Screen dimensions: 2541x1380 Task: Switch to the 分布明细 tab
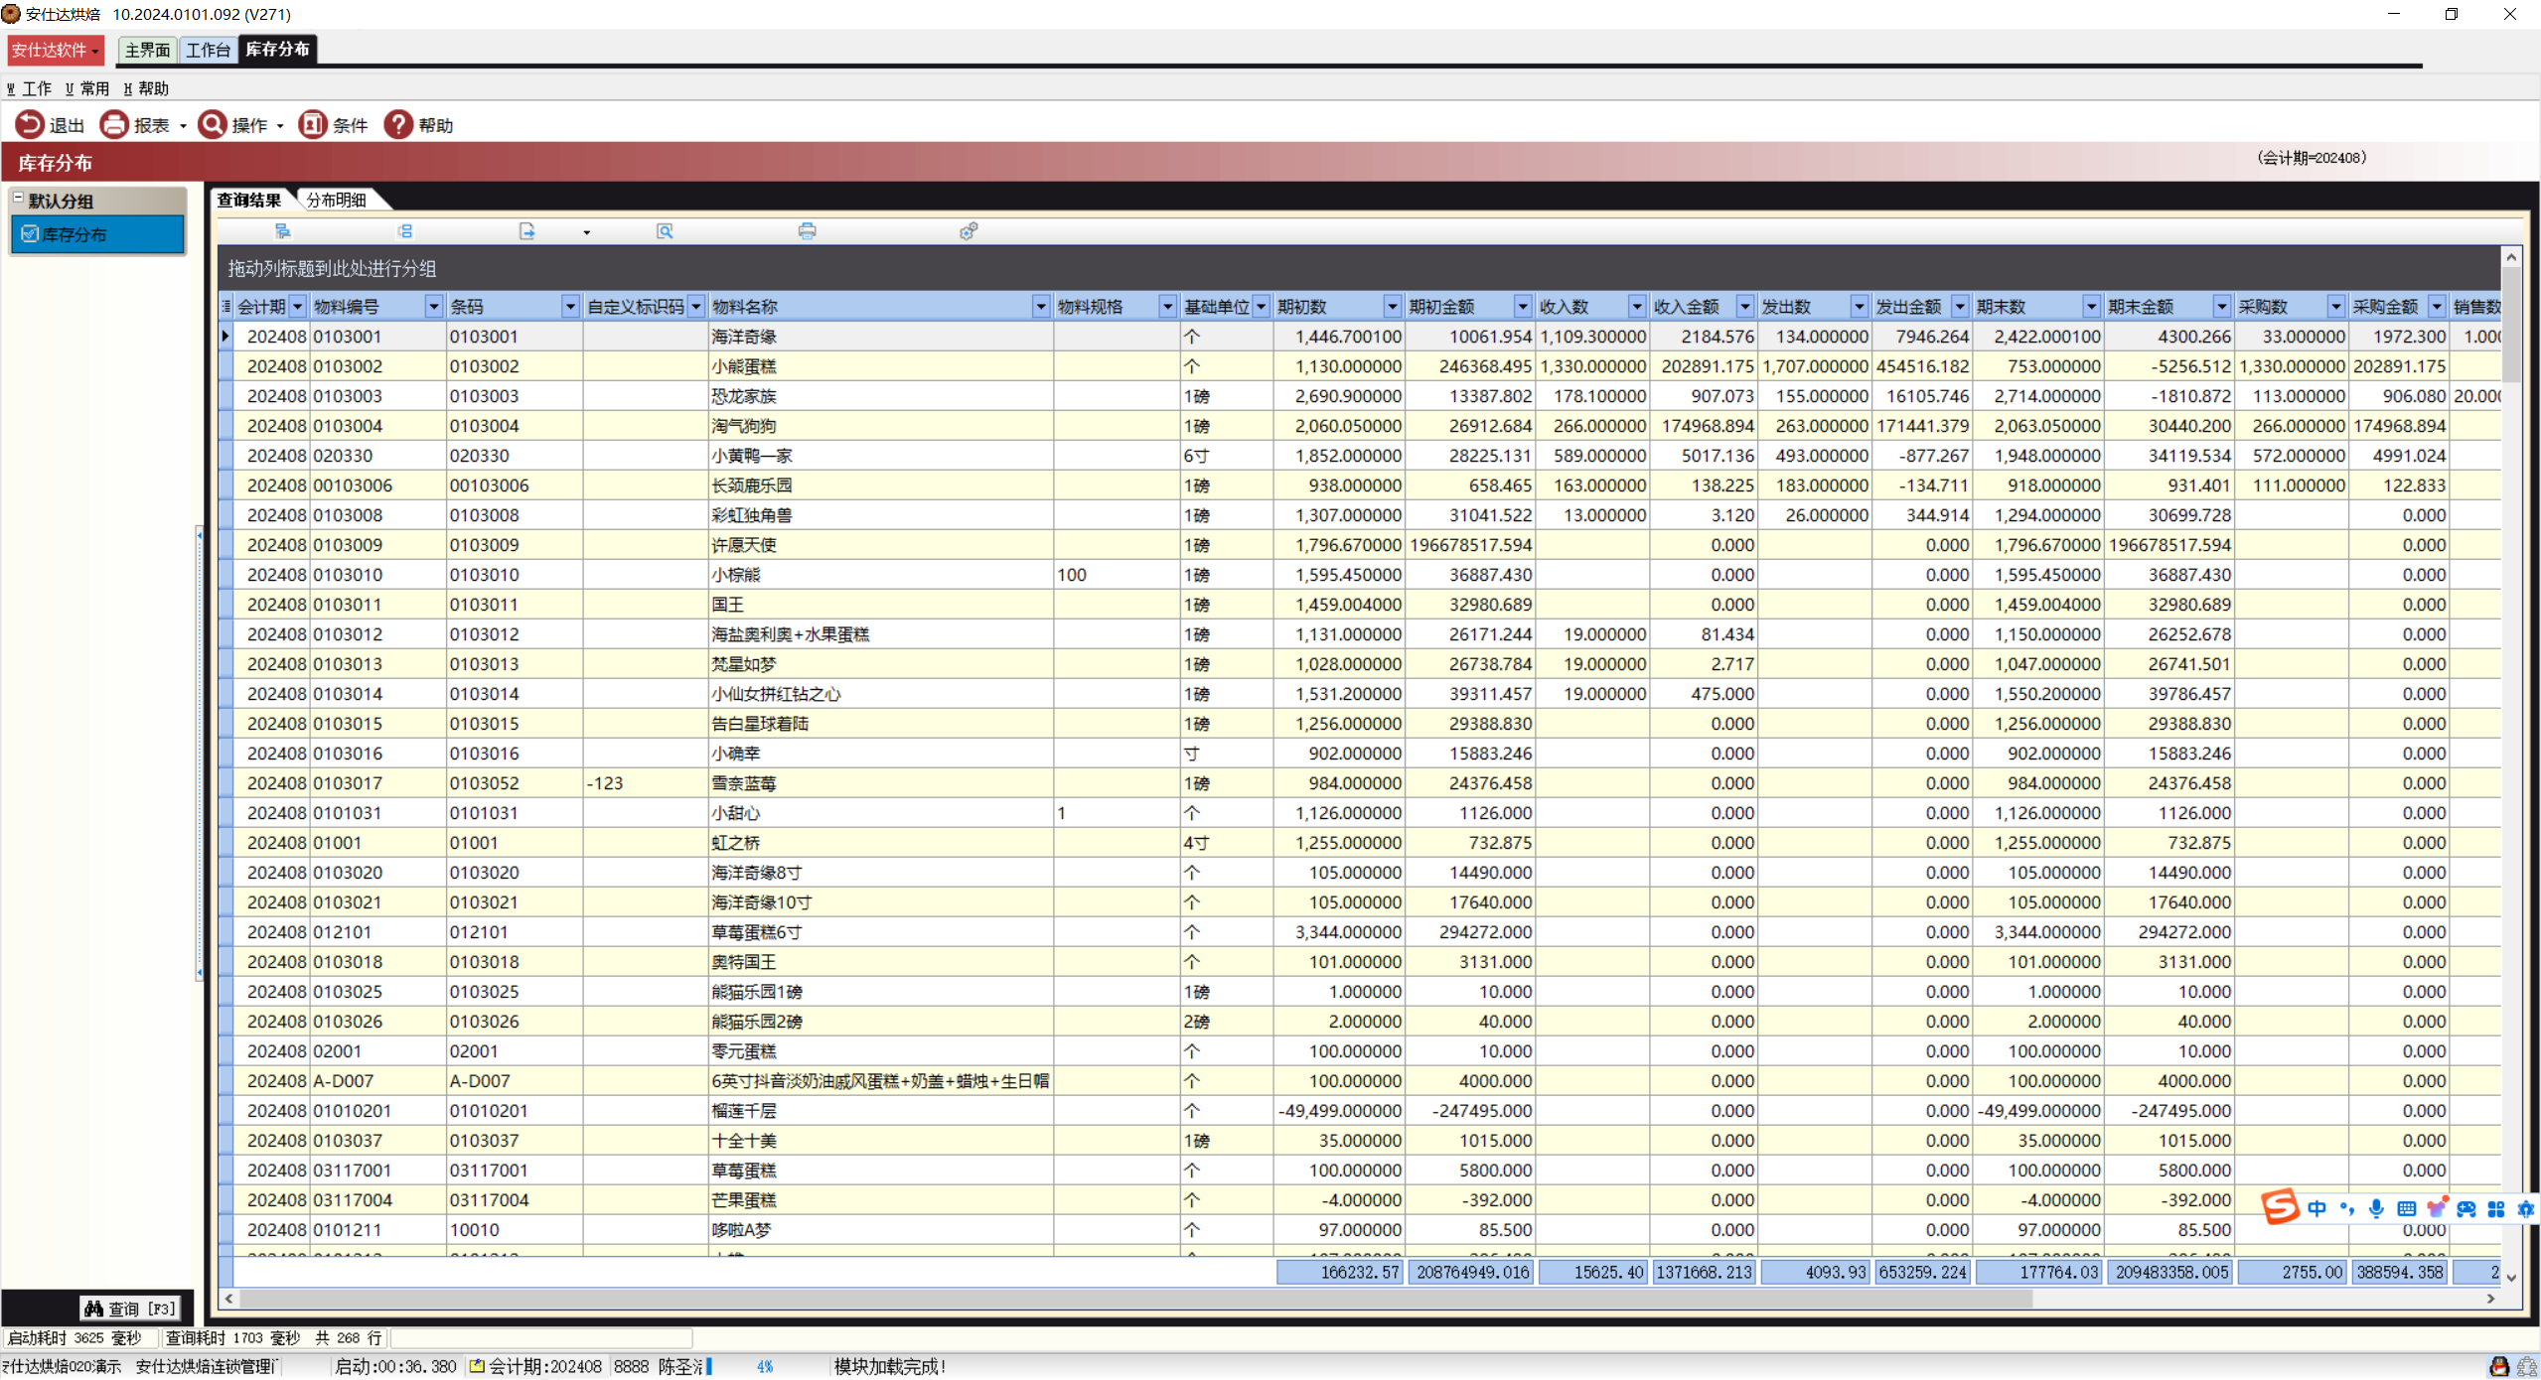point(336,200)
